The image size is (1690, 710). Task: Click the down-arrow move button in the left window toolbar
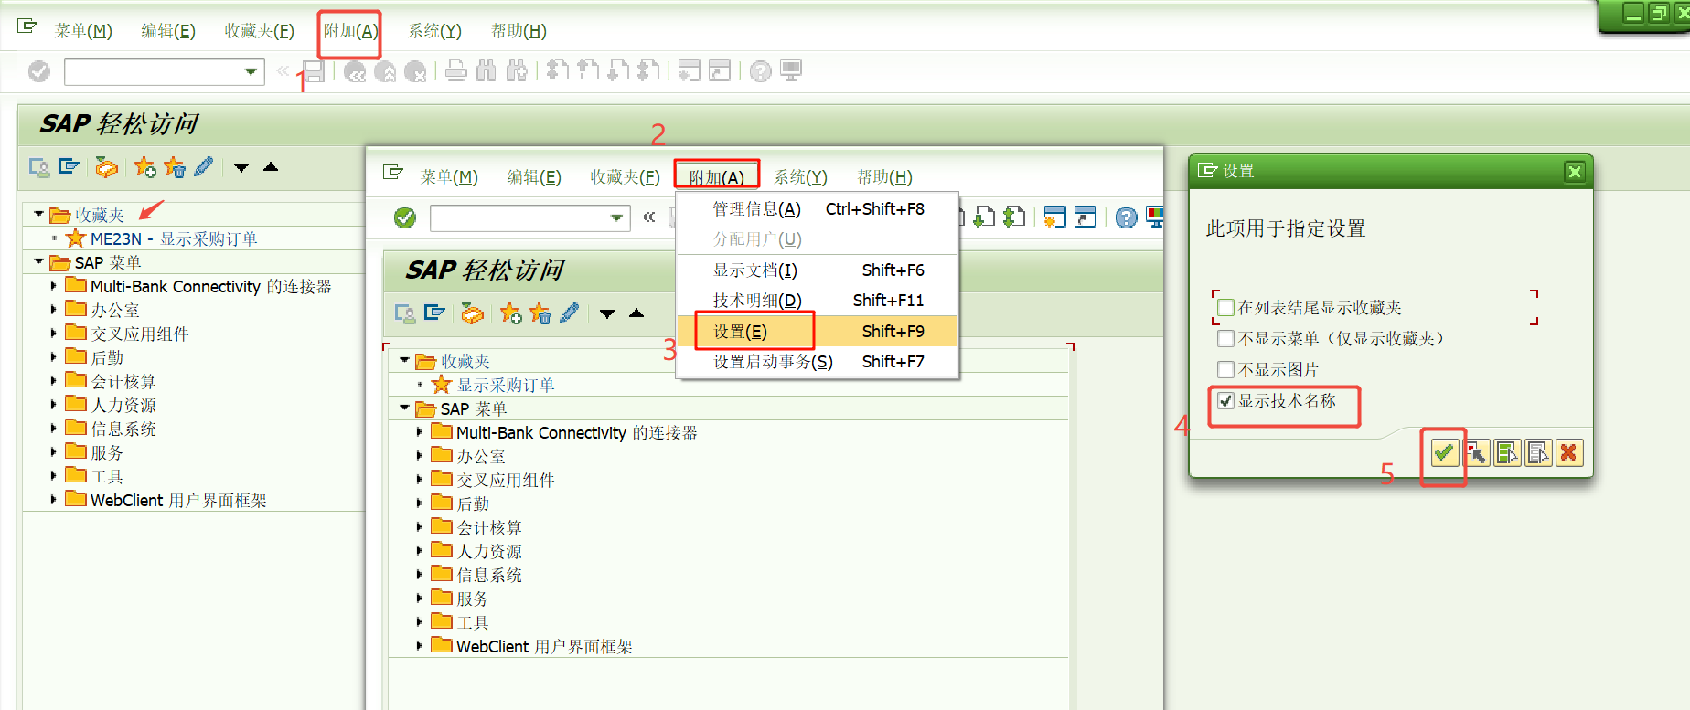click(241, 167)
